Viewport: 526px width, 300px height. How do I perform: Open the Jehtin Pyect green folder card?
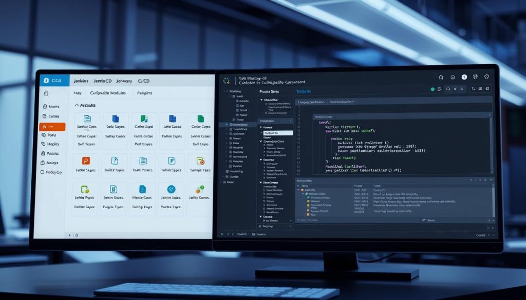coord(85,190)
